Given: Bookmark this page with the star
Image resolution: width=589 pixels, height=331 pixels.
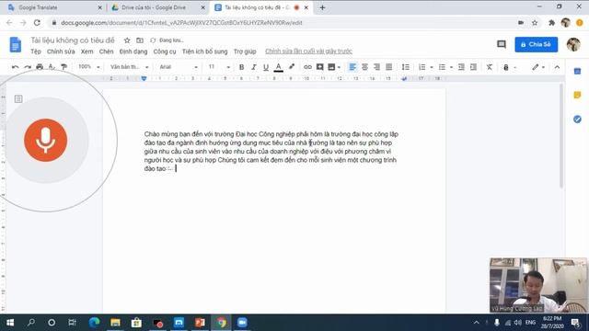Looking at the screenshot, I should [x=535, y=23].
